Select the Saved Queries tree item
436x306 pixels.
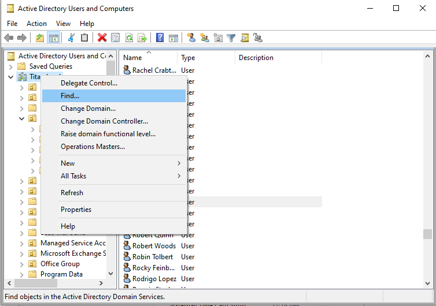51,66
